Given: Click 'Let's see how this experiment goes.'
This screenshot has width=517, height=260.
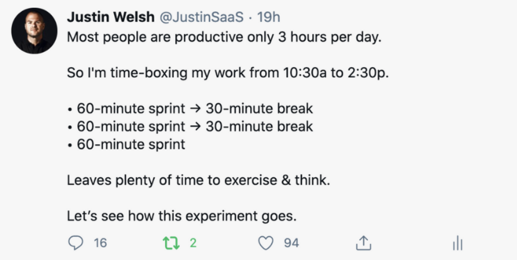Looking at the screenshot, I should coord(182,216).
